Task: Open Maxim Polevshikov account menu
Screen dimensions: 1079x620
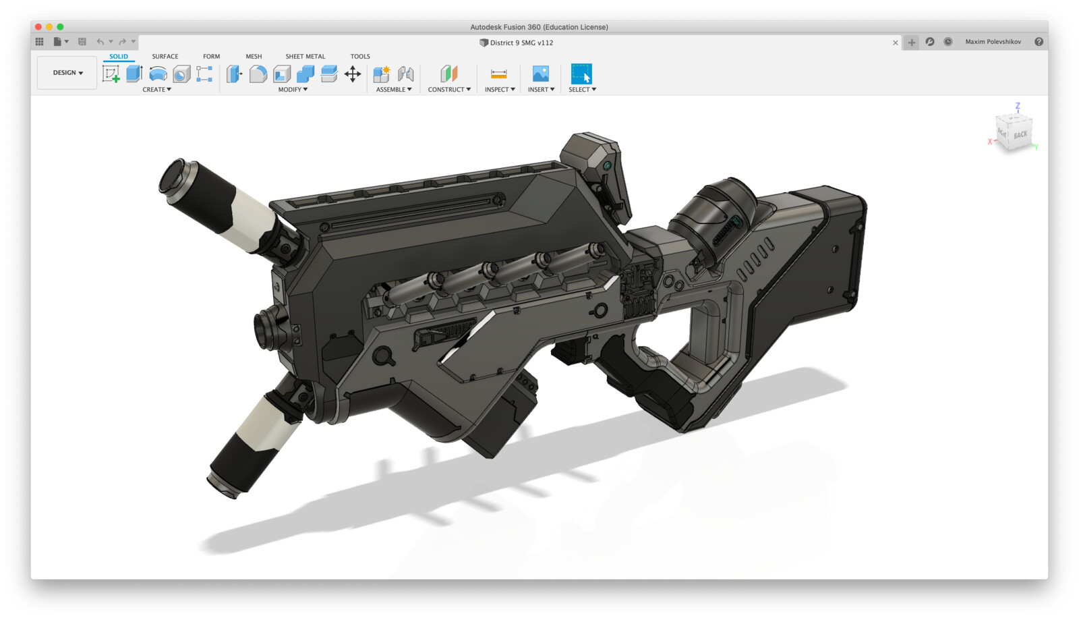Action: [x=993, y=42]
